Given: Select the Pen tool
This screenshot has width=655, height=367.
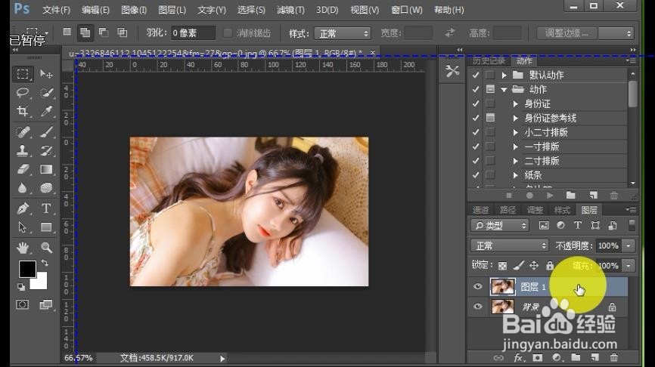Looking at the screenshot, I should tap(23, 208).
